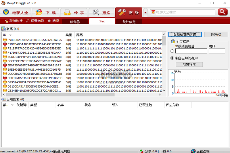Launch the 设置向导 wizard
Viewport: 230px width, 153px height.
click(35, 21)
